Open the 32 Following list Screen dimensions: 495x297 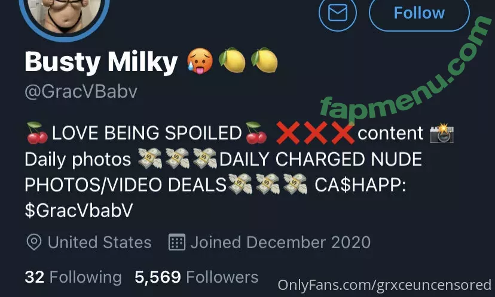(73, 277)
